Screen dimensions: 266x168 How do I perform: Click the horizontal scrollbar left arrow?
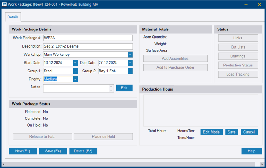pos(3,164)
